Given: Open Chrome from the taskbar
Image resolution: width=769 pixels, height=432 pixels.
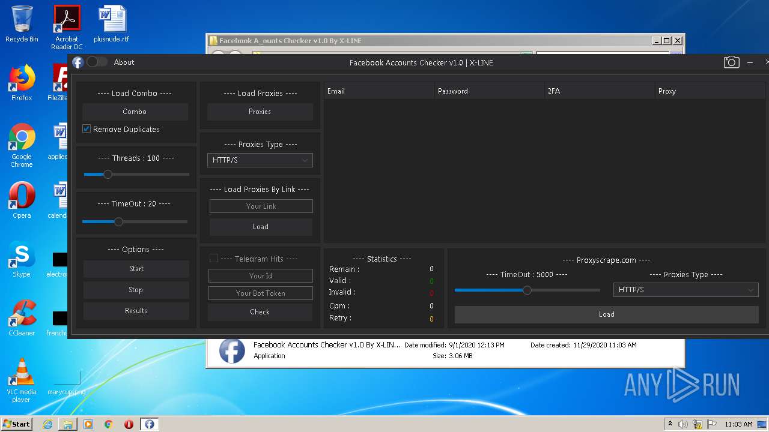Looking at the screenshot, I should [x=109, y=424].
